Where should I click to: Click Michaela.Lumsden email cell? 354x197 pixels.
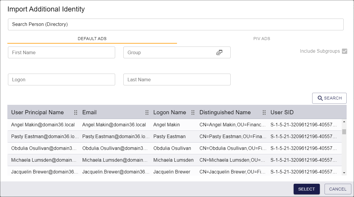[115, 160]
